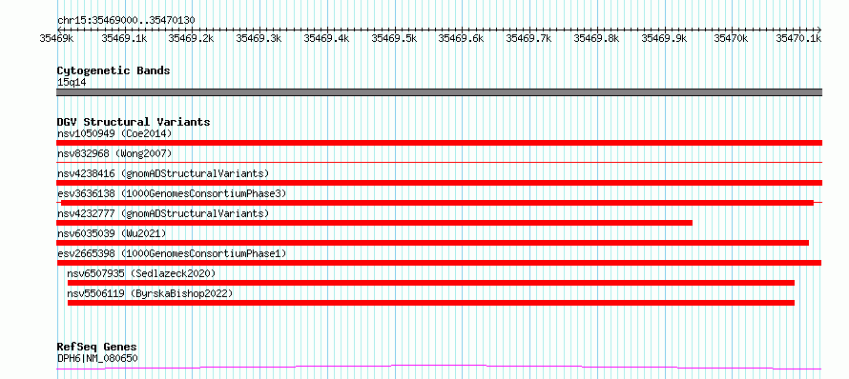
Task: Select the shorter nsv4232777 variant bar
Action: 374,223
